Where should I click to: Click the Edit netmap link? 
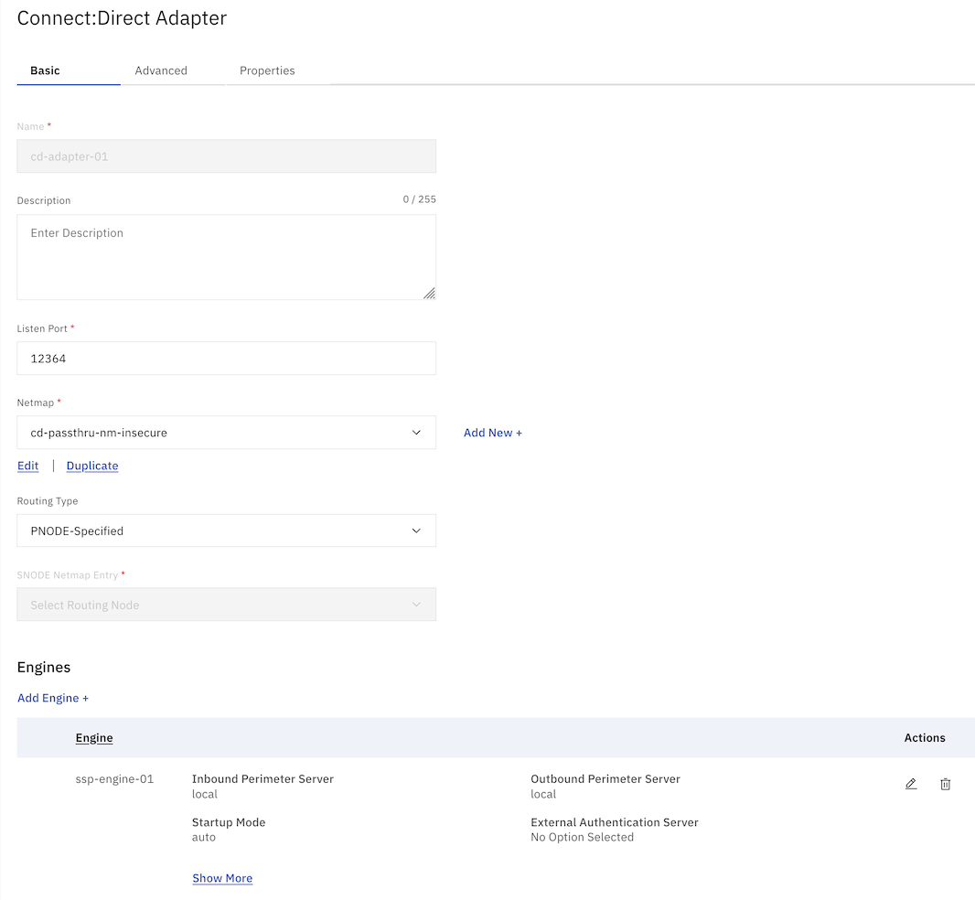click(x=28, y=466)
